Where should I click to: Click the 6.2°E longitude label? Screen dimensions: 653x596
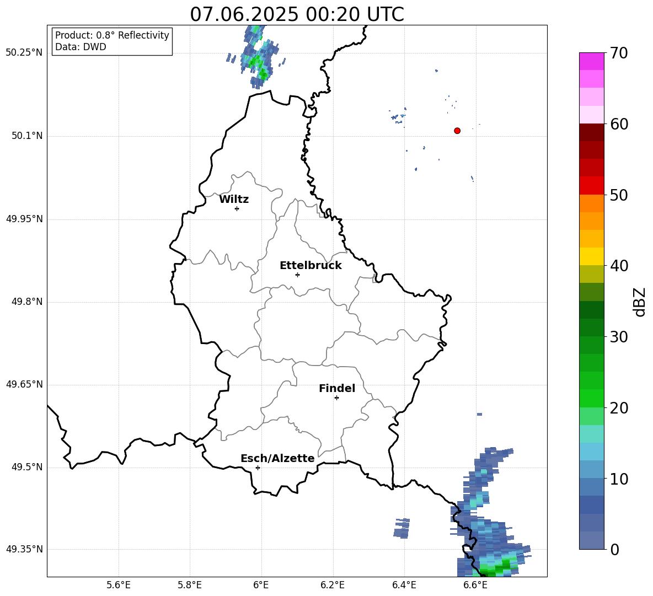tap(333, 585)
